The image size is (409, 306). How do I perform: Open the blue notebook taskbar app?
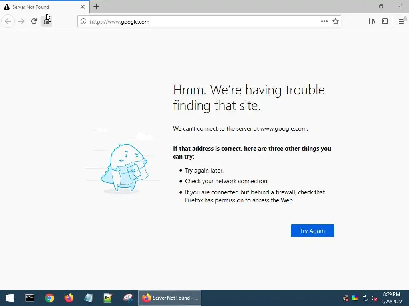coord(88,298)
